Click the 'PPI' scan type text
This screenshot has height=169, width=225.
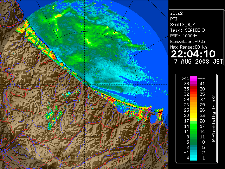(x=174, y=19)
